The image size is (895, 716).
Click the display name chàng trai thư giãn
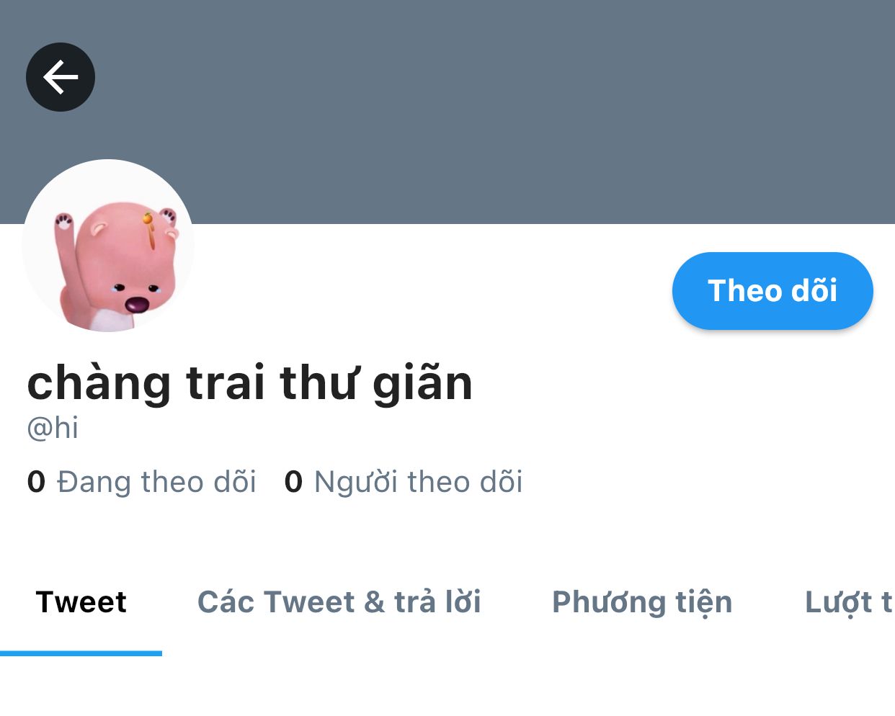tap(250, 382)
